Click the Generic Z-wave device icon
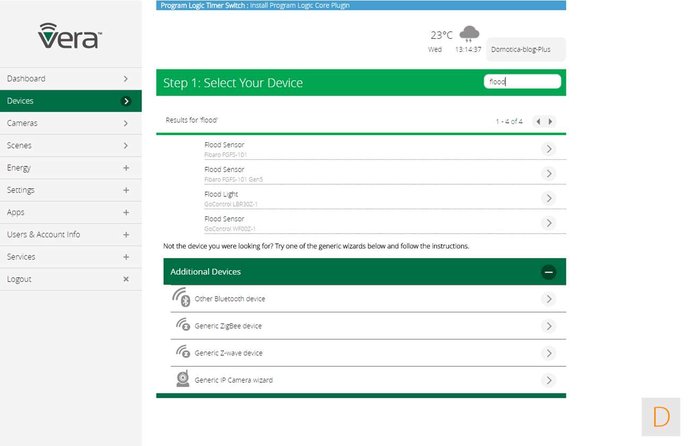The image size is (690, 446). point(183,352)
